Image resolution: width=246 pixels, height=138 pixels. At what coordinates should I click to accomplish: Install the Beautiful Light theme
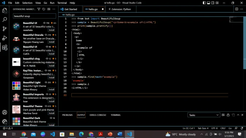click(x=51, y=89)
